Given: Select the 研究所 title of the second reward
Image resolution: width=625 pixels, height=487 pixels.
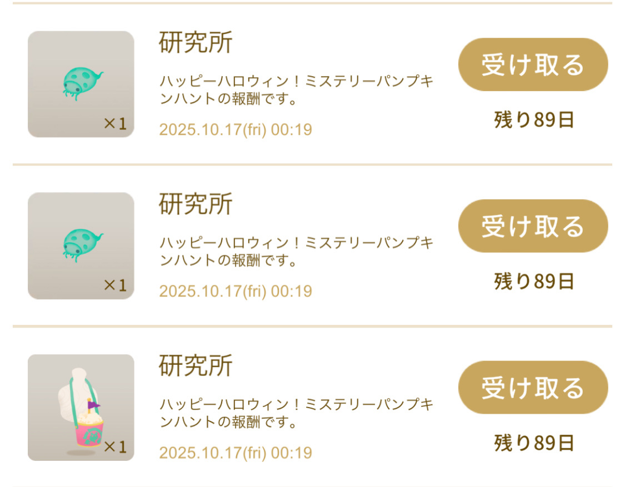Looking at the screenshot, I should (x=196, y=204).
